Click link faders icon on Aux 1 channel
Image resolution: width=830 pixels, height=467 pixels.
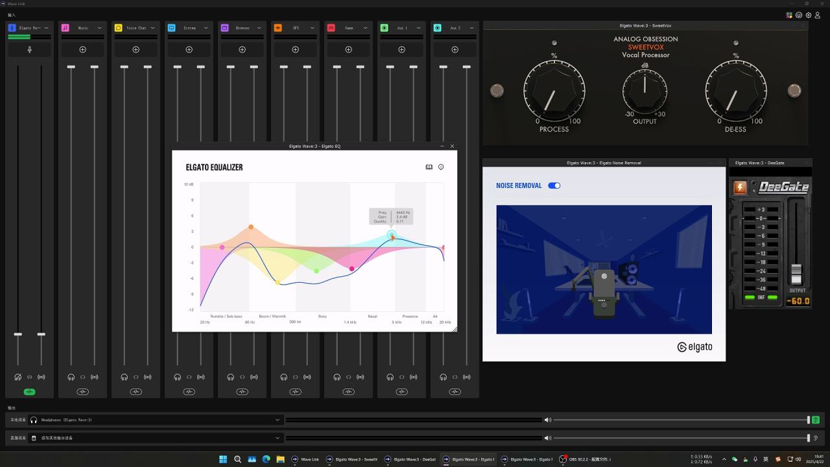[402, 377]
